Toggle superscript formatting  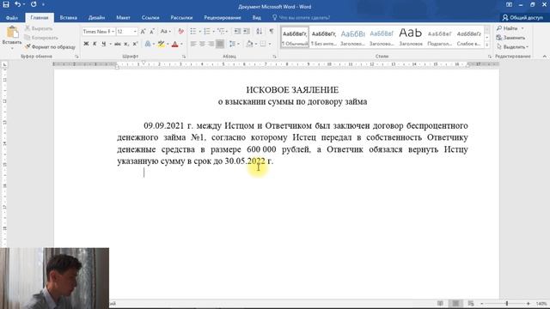coord(135,44)
